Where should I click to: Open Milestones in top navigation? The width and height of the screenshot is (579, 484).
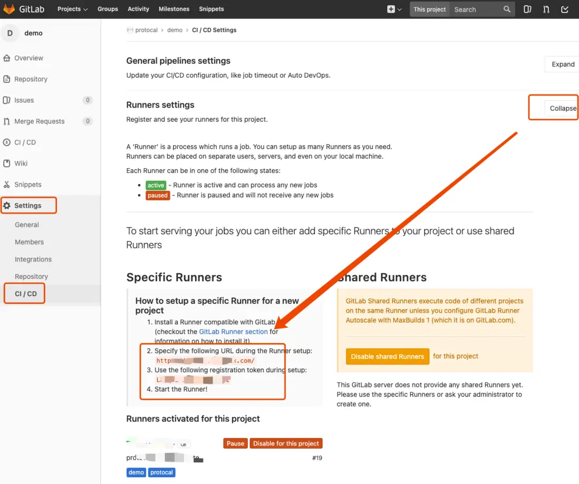point(174,9)
